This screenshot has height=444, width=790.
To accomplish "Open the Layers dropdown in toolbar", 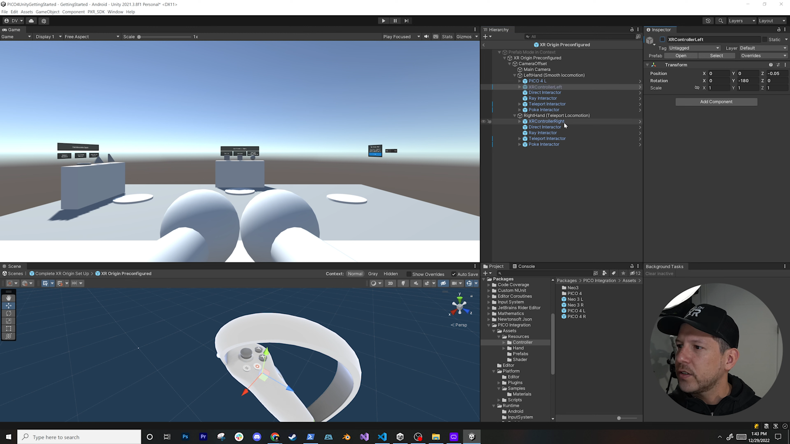I will pos(741,21).
